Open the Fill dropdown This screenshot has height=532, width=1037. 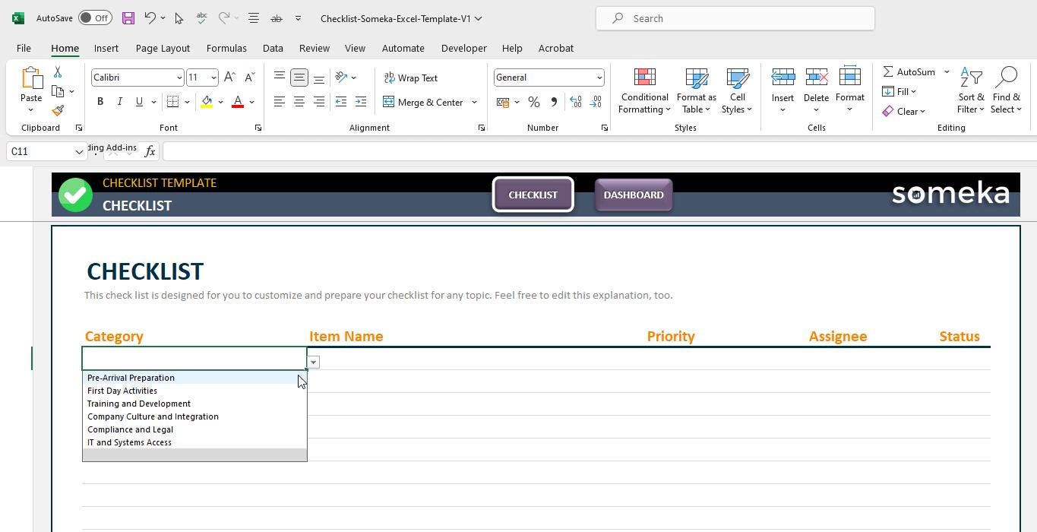click(x=899, y=91)
